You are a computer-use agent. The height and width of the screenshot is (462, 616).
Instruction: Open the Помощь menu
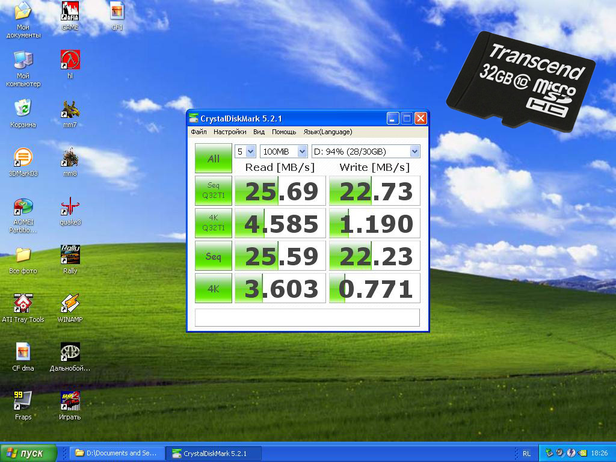pos(284,132)
